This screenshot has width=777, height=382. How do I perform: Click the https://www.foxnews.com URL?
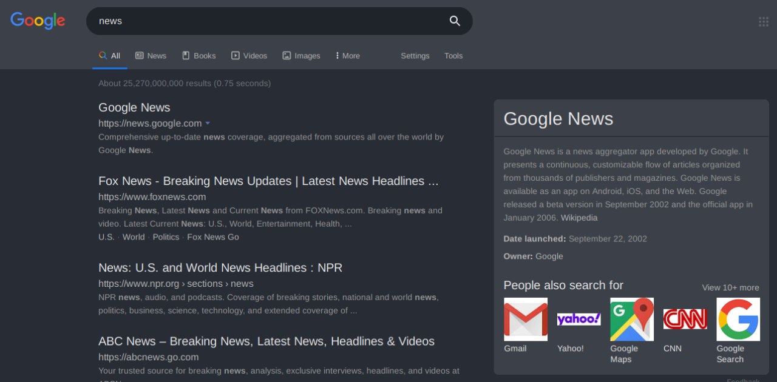pyautogui.click(x=152, y=197)
